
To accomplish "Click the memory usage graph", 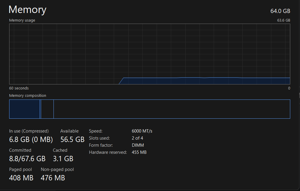I will (x=150, y=54).
